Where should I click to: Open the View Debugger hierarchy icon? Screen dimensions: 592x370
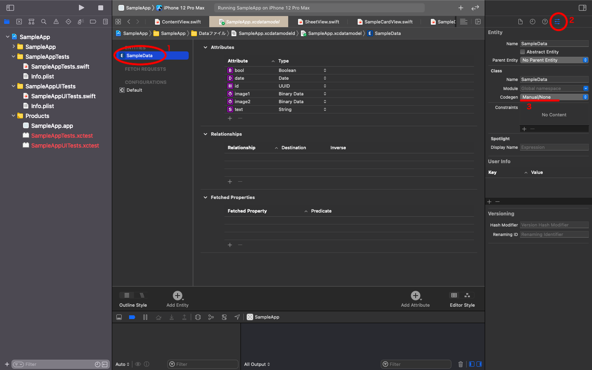coord(198,317)
